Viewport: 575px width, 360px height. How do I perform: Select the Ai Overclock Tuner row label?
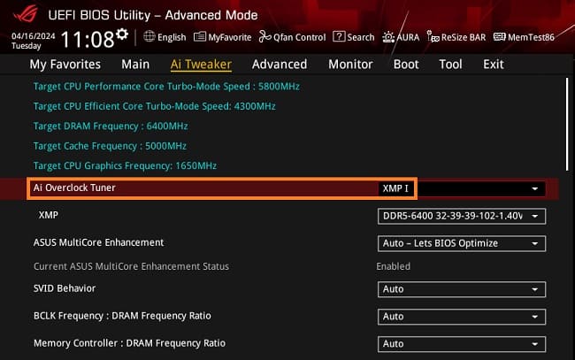[74, 188]
